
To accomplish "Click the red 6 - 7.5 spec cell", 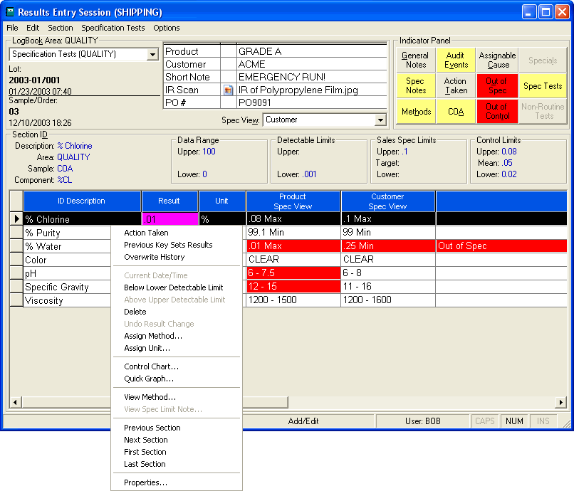I will pyautogui.click(x=293, y=273).
